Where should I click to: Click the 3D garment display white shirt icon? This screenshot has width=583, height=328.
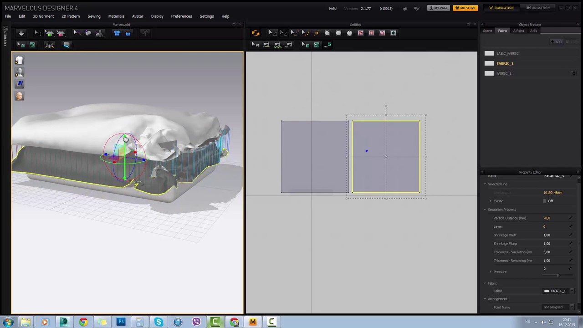point(19,61)
